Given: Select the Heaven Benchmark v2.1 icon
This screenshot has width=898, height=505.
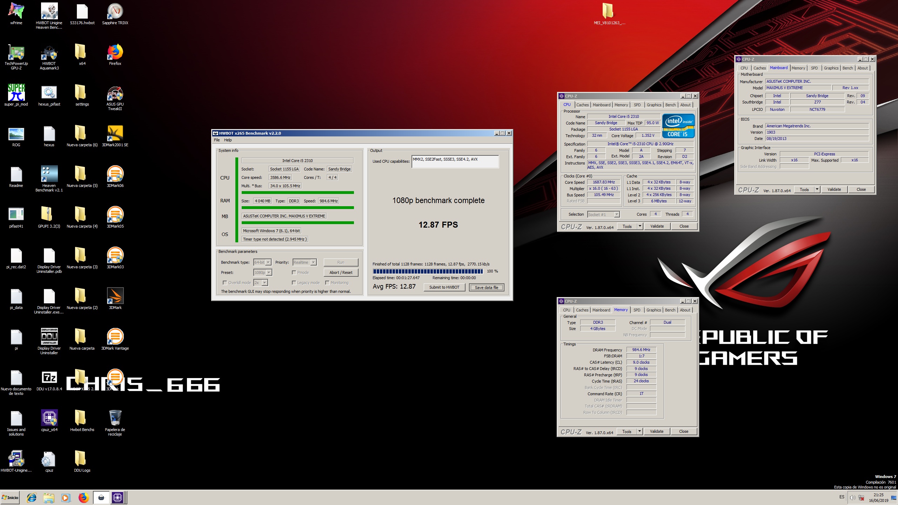Looking at the screenshot, I should (x=49, y=179).
